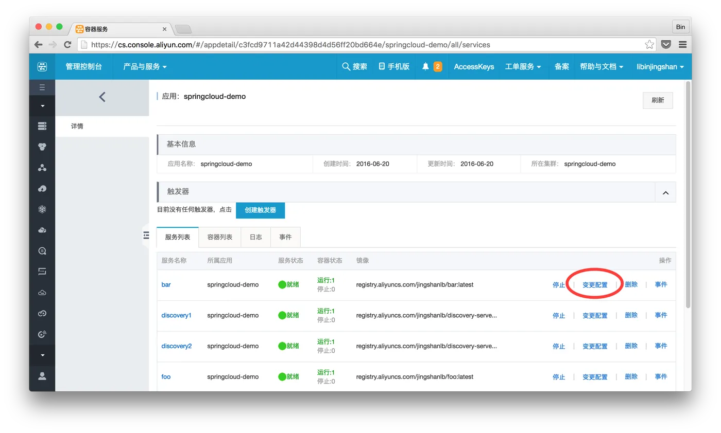Open the magnifier list icon in the sidebar
The width and height of the screenshot is (721, 433).
(42, 251)
